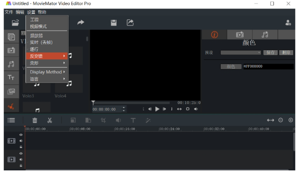Open the text titles sidebar panel
The image size is (298, 172).
pyautogui.click(x=11, y=77)
